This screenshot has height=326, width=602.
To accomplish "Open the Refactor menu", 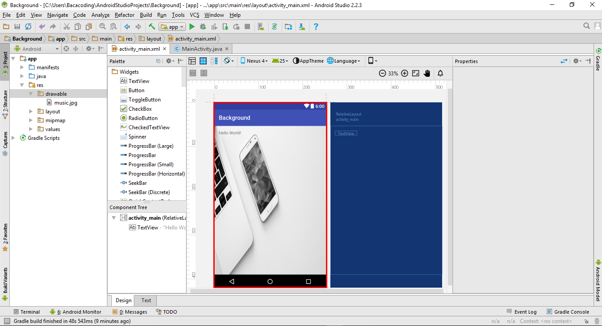I will (124, 15).
